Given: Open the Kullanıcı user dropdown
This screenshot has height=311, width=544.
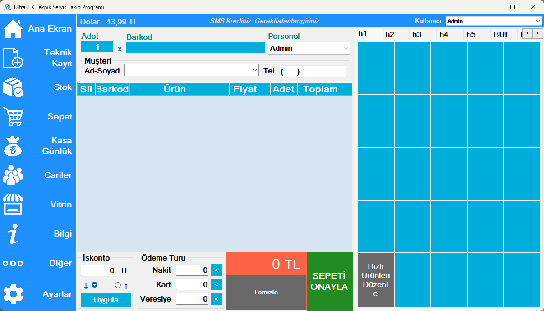Looking at the screenshot, I should pyautogui.click(x=538, y=21).
